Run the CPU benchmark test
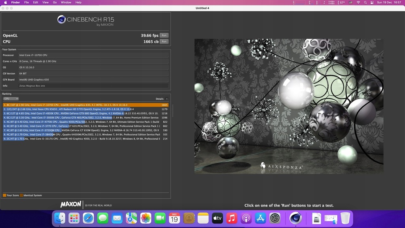This screenshot has width=405, height=228. tap(164, 41)
